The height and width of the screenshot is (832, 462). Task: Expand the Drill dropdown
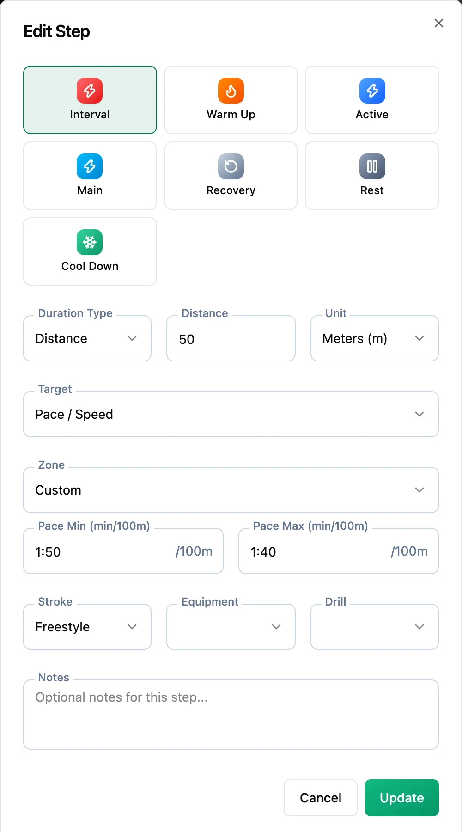375,627
